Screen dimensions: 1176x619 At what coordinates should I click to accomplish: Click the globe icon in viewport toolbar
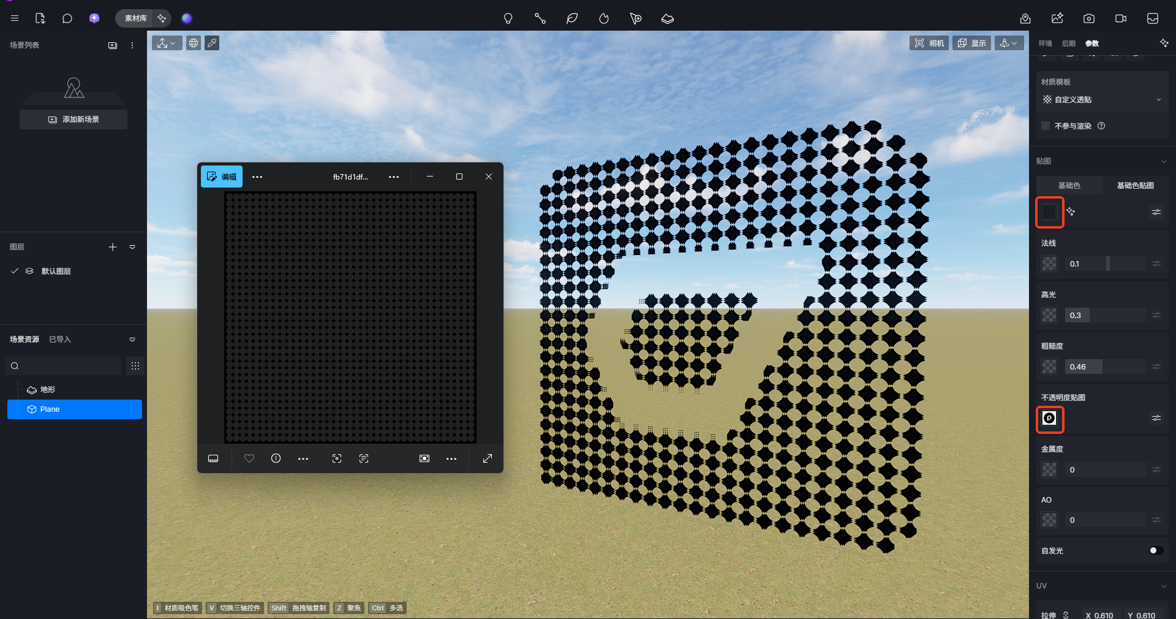pos(194,43)
